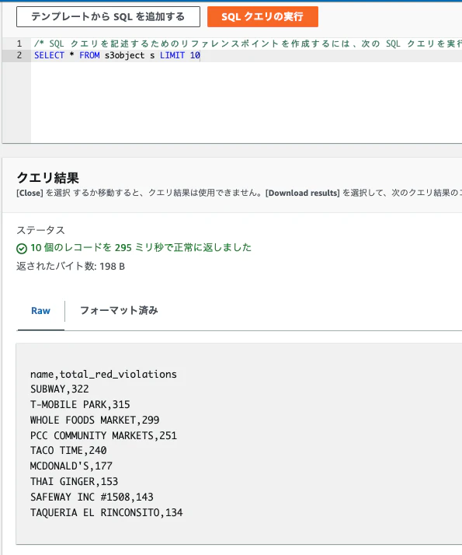Click the 'テンプレートから SQL を追加する' button
The image size is (462, 555).
click(x=108, y=16)
